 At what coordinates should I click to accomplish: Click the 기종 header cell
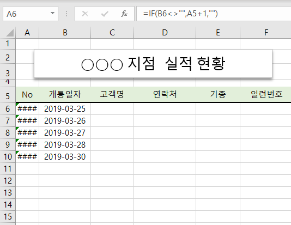pyautogui.click(x=218, y=94)
